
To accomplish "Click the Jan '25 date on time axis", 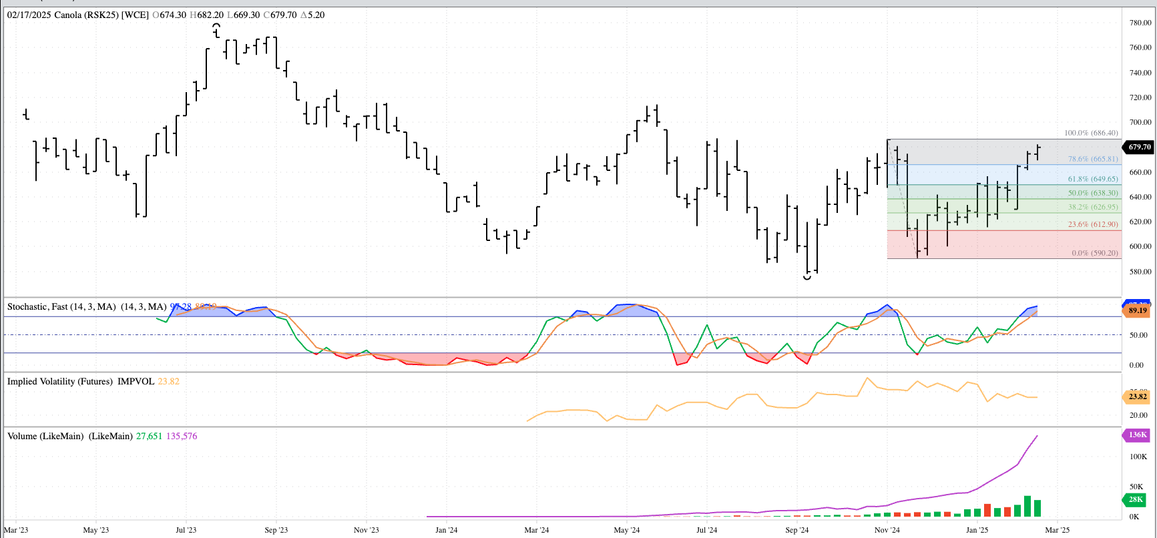I will [x=977, y=530].
